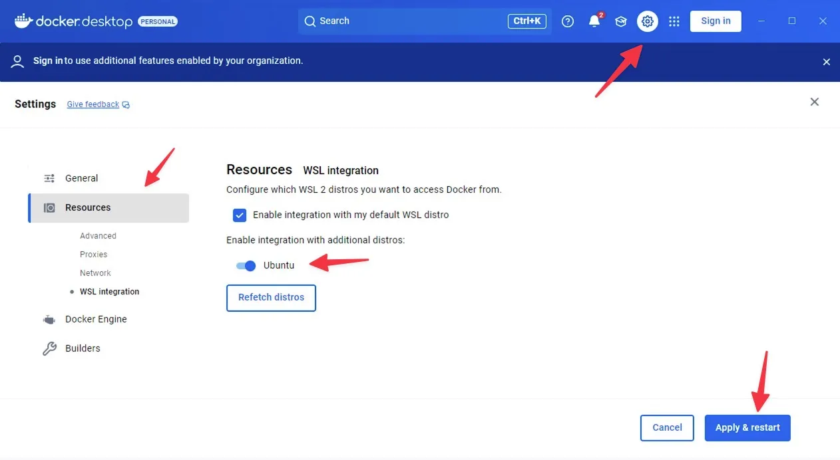
Task: Open the Proxies sub-item
Action: coord(93,255)
